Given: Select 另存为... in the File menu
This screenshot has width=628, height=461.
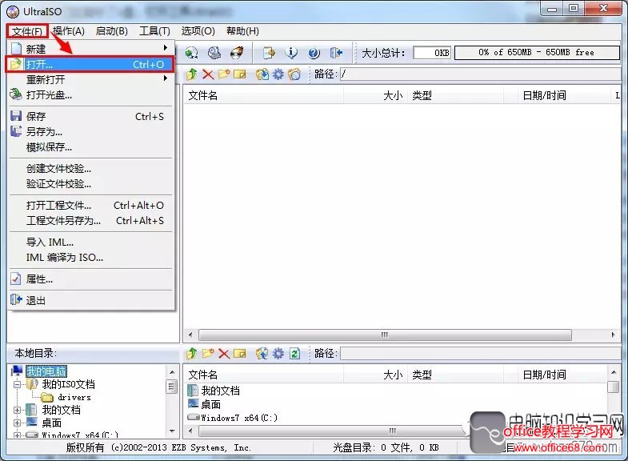Looking at the screenshot, I should tap(44, 131).
